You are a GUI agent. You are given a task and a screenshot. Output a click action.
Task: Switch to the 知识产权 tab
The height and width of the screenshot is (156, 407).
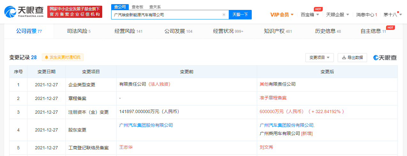[278, 31]
